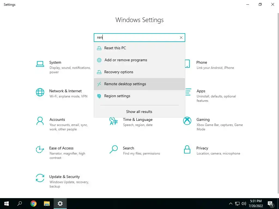Open the Ease of Access category title
279x209 pixels.
pos(61,148)
